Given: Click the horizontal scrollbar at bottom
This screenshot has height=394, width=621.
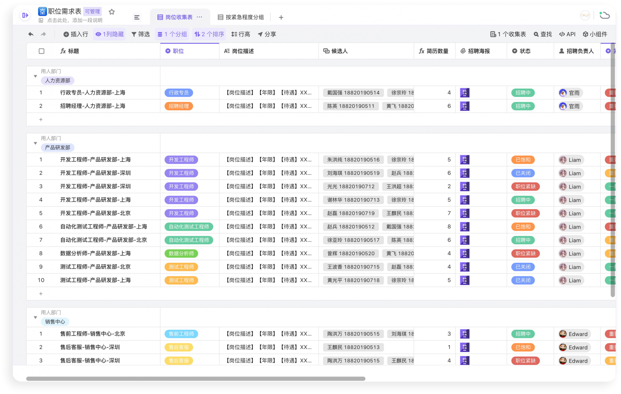Looking at the screenshot, I should (196, 379).
